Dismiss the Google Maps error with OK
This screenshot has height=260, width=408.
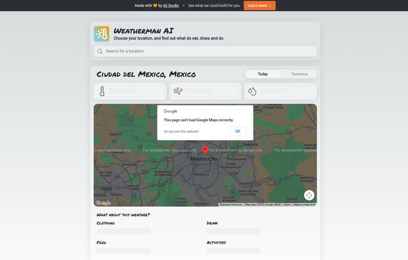237,131
